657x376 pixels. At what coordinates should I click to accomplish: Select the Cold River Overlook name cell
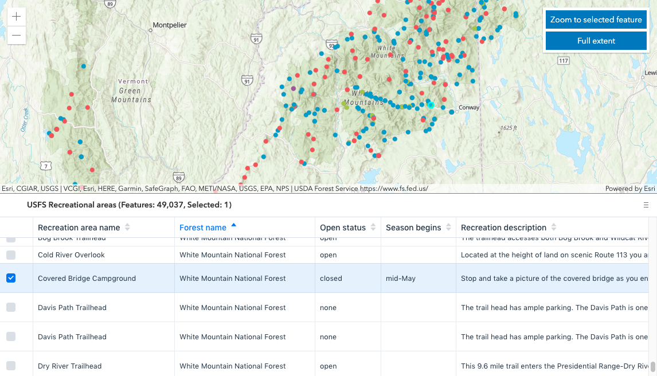coord(104,255)
